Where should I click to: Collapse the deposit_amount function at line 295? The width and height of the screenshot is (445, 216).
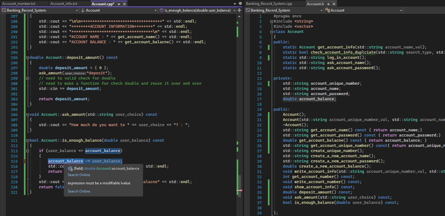(27, 57)
